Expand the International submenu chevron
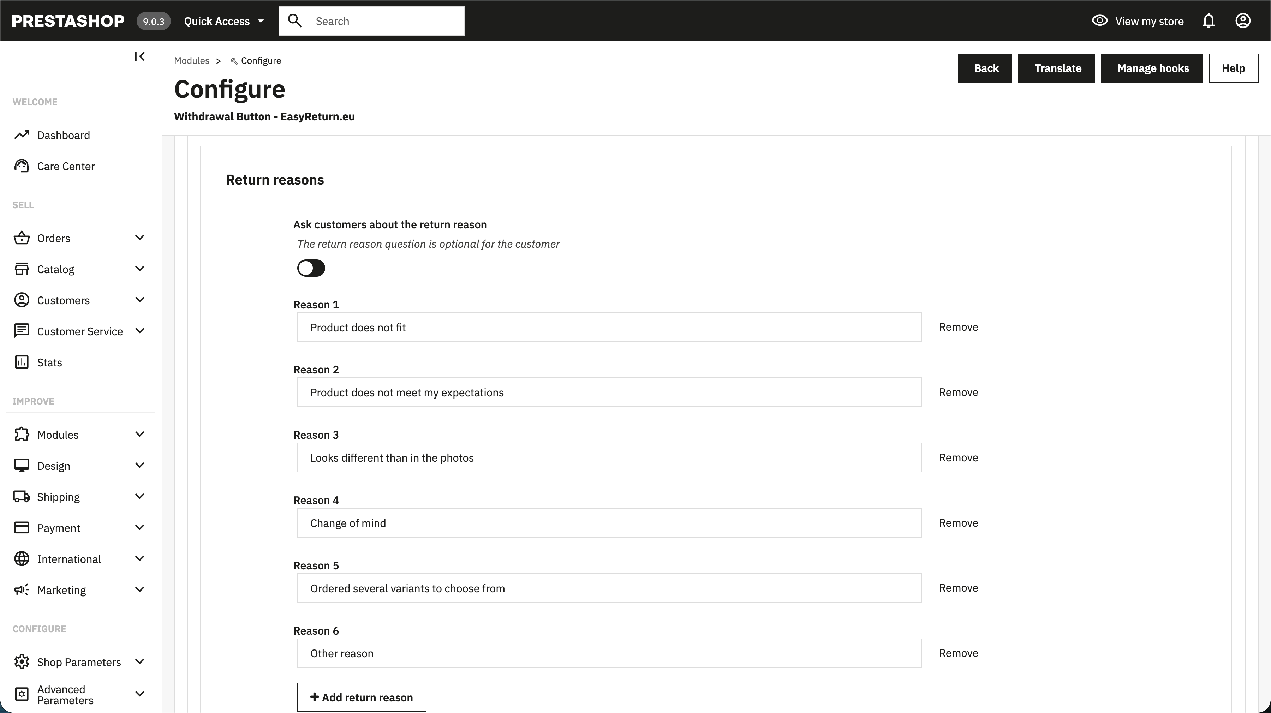This screenshot has width=1271, height=713. click(139, 558)
